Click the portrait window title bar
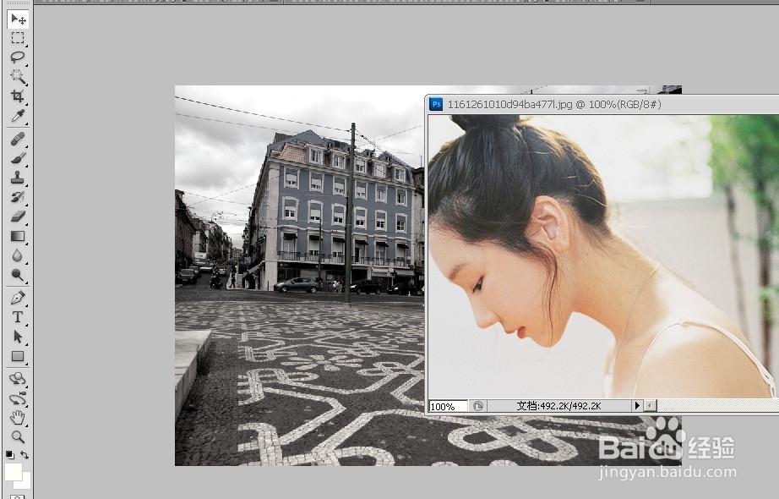Viewport: 779px width, 499px height. click(603, 105)
